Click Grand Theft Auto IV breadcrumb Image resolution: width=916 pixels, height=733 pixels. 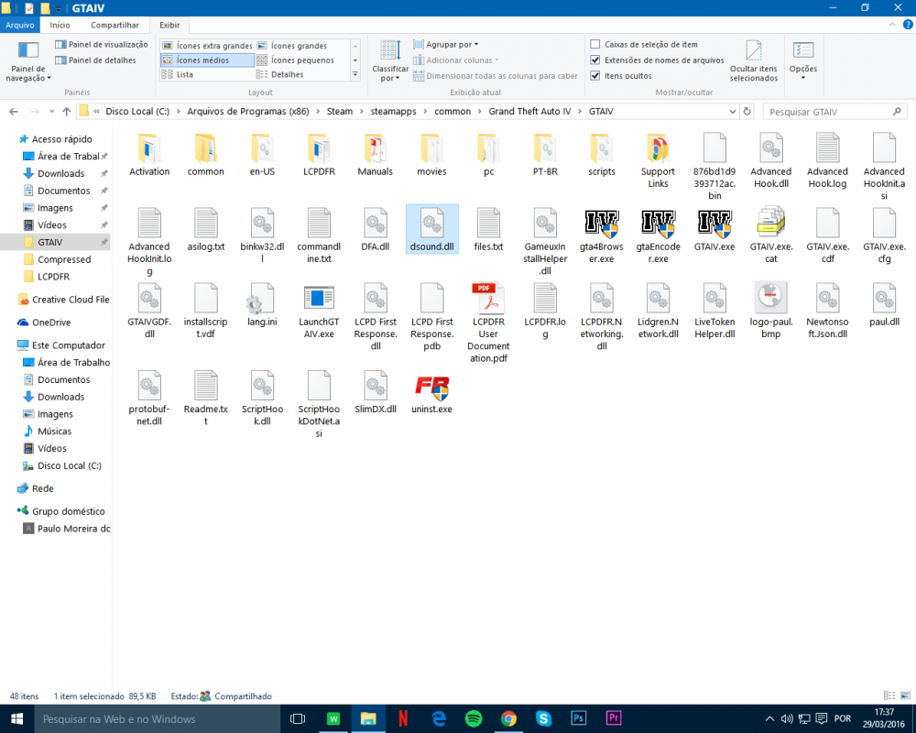click(529, 111)
